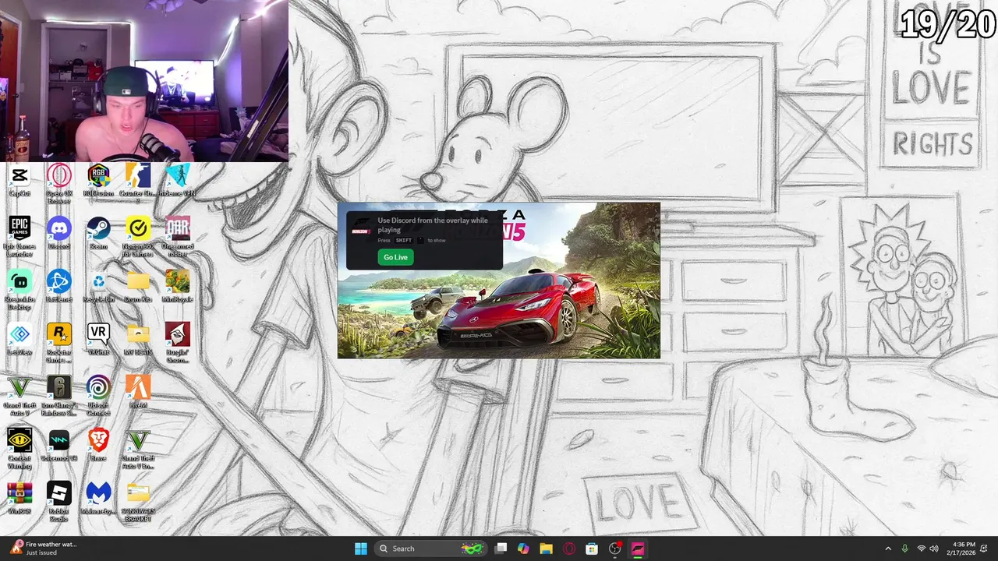Launch Burglin' Gnomes desktop icon
This screenshot has height=561, width=998.
coord(178,343)
